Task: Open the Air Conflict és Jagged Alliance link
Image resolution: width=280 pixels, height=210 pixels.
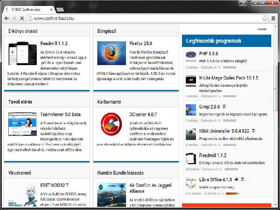Action: click(150, 188)
